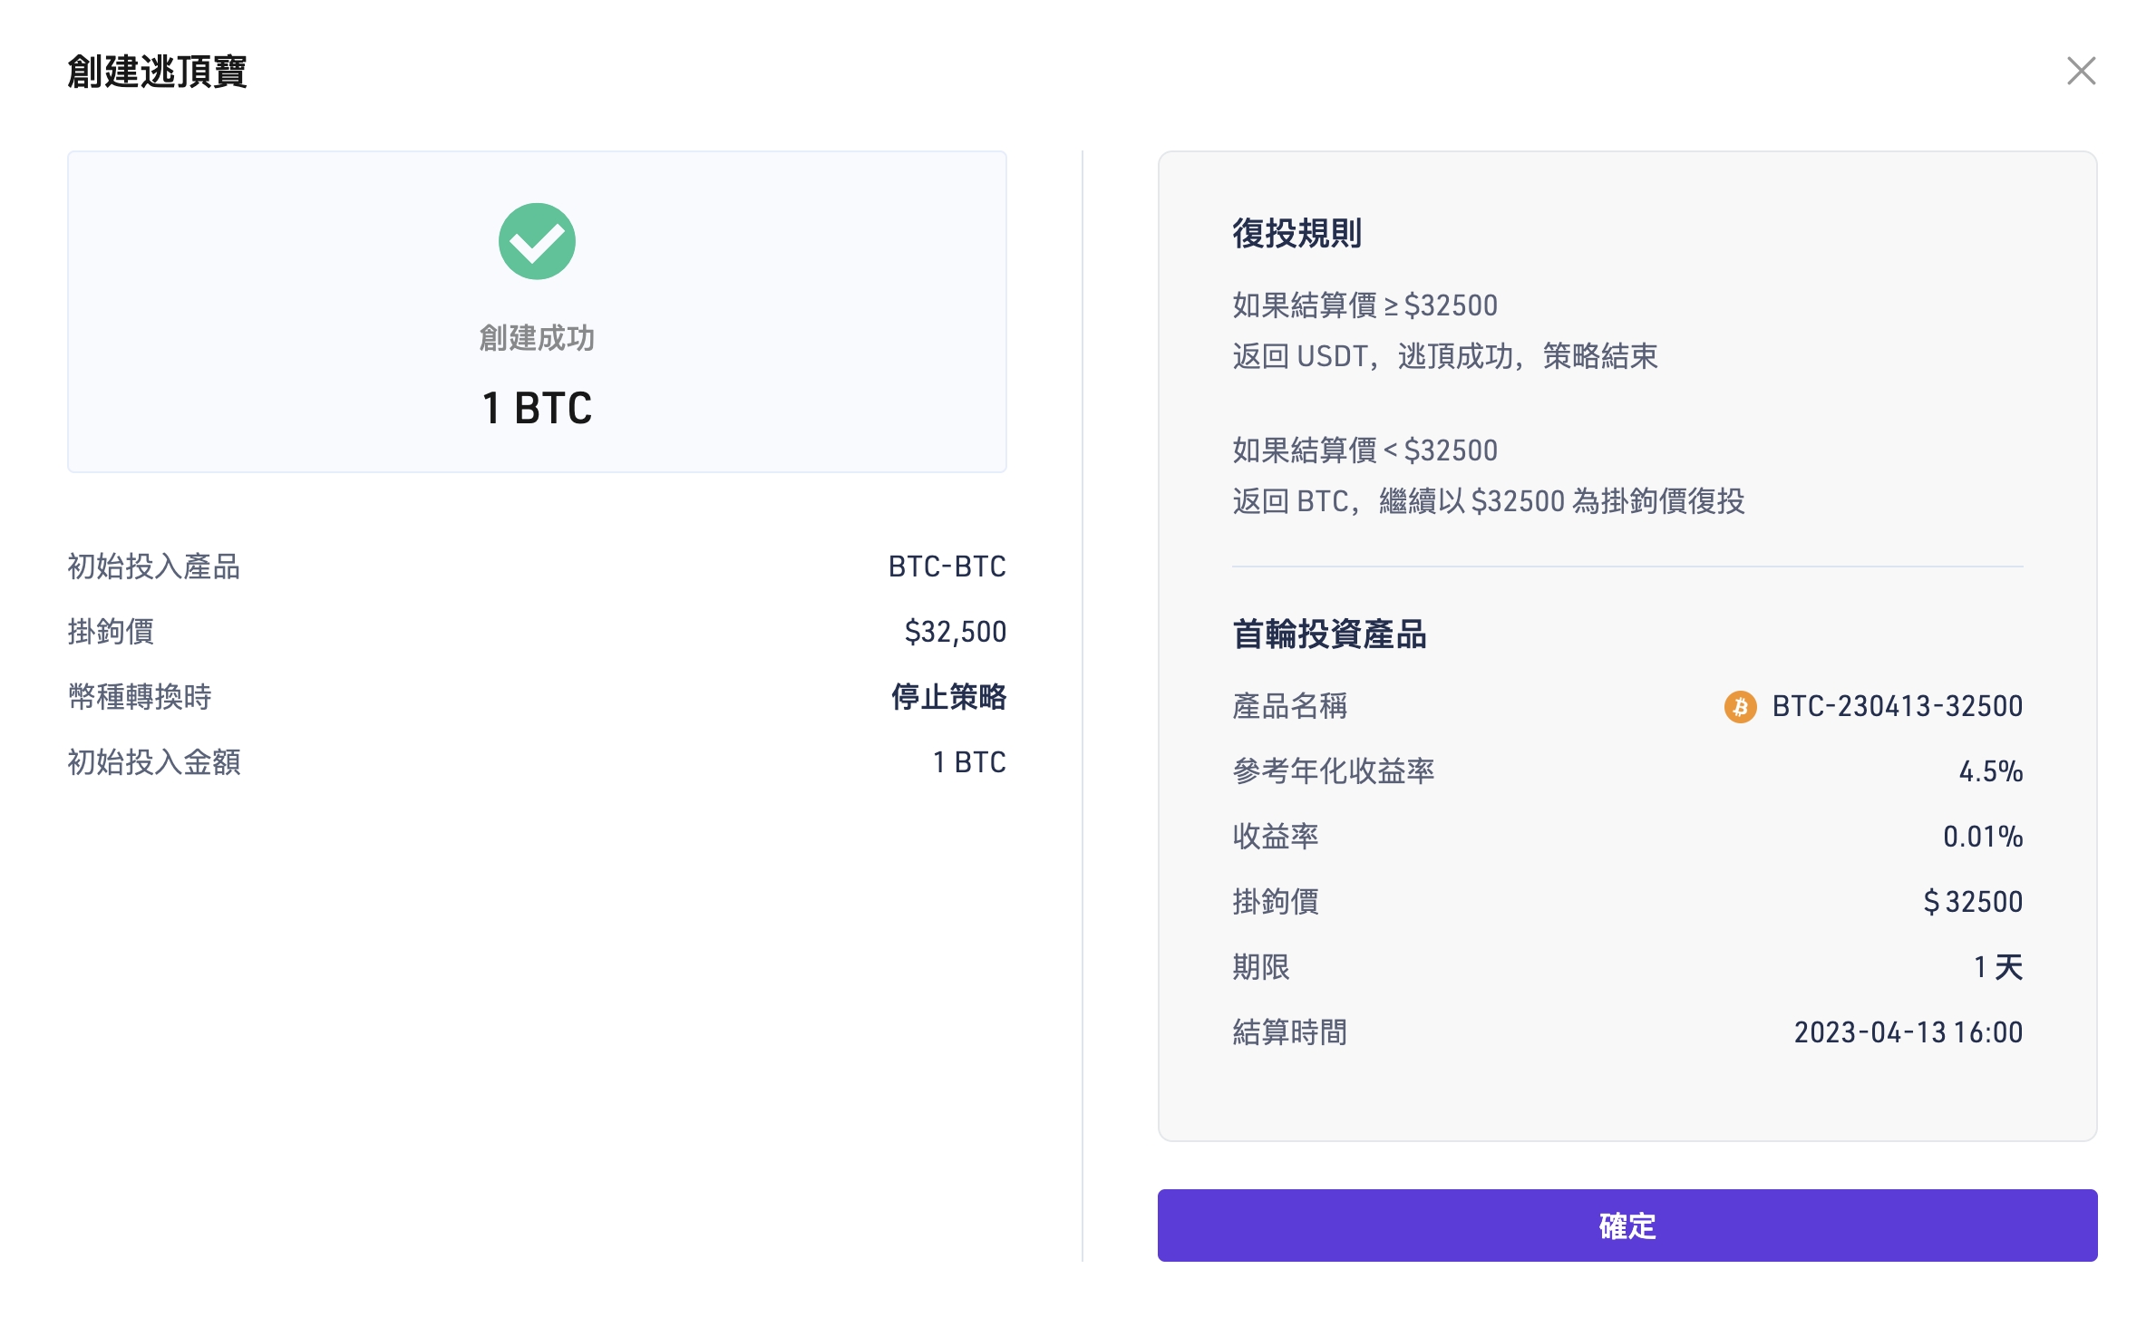Click the 2023-04-13 16:00 settlement time
This screenshot has height=1327, width=2156.
point(1908,1032)
